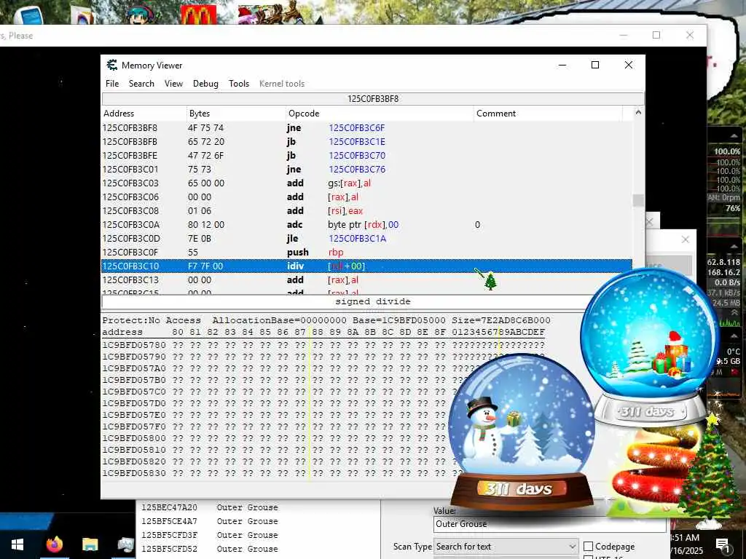Open the Search menu in Memory Viewer
This screenshot has width=746, height=559.
(x=141, y=84)
